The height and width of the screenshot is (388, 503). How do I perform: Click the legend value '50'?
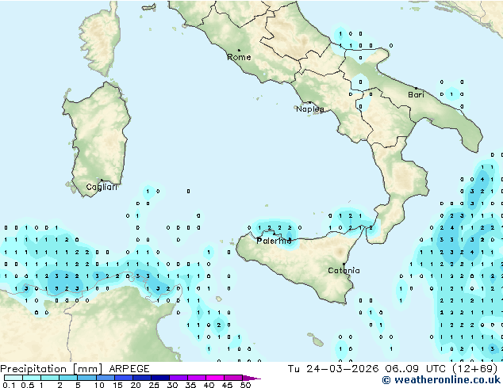pos(245,385)
